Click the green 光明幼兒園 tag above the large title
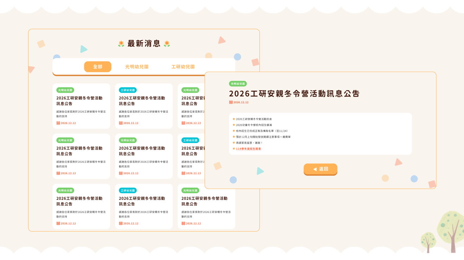The image size is (464, 260). [238, 84]
